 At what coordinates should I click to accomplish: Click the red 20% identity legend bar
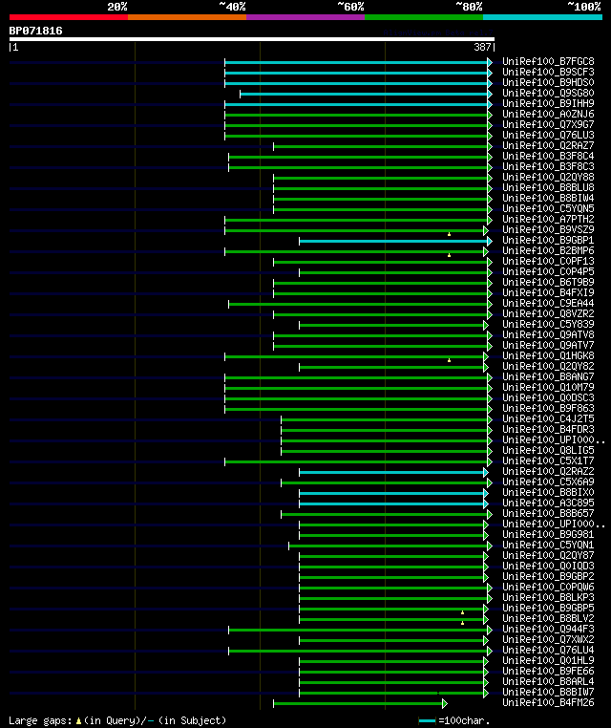tap(68, 17)
